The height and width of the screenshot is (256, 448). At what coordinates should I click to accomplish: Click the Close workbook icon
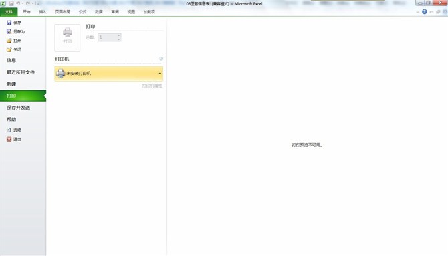click(x=9, y=49)
